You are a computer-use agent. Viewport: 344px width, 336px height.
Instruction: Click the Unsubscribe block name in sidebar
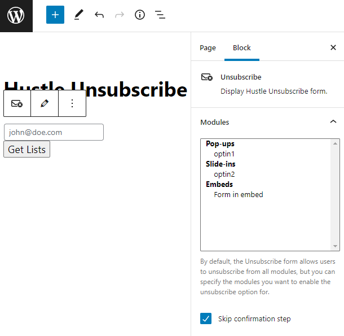241,77
